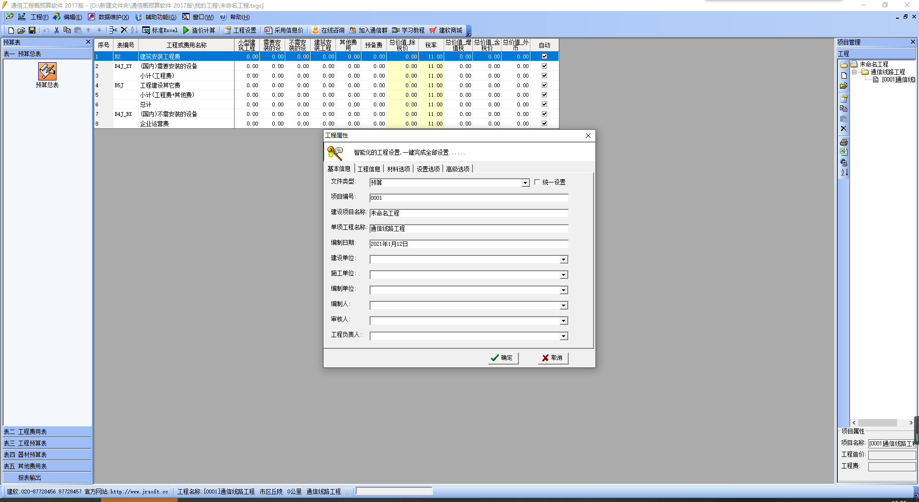Open the 文件类型 dropdown arrow
Image resolution: width=919 pixels, height=502 pixels.
525,183
